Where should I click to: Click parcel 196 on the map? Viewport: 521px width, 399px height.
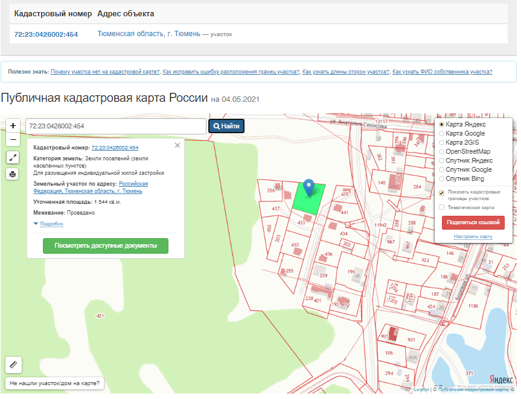click(351, 271)
